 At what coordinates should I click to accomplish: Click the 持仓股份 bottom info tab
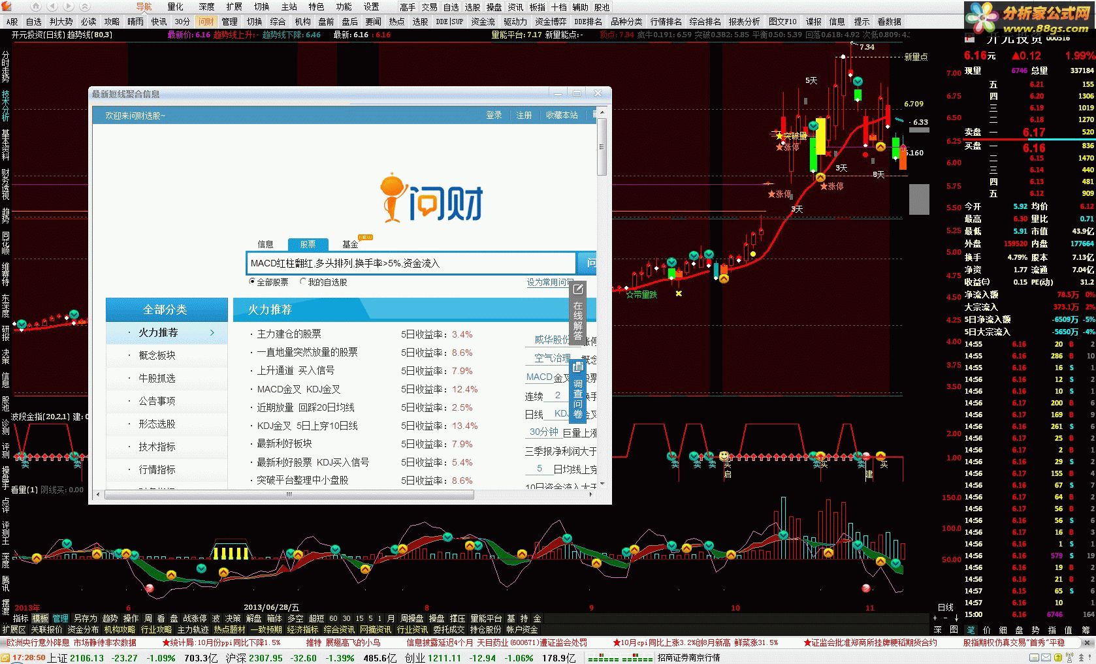coord(485,630)
